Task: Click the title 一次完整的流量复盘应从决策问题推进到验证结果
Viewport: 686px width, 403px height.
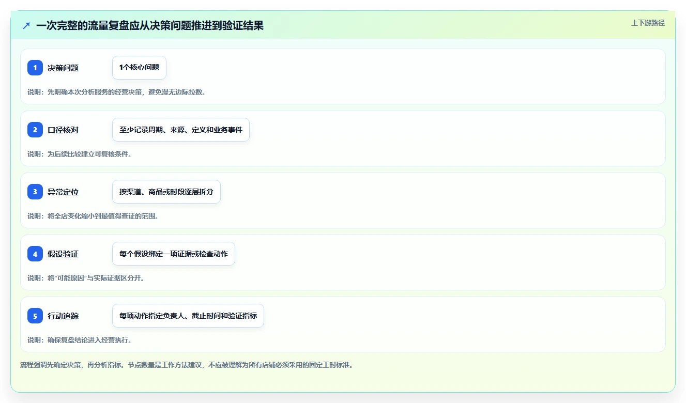Action: [150, 25]
